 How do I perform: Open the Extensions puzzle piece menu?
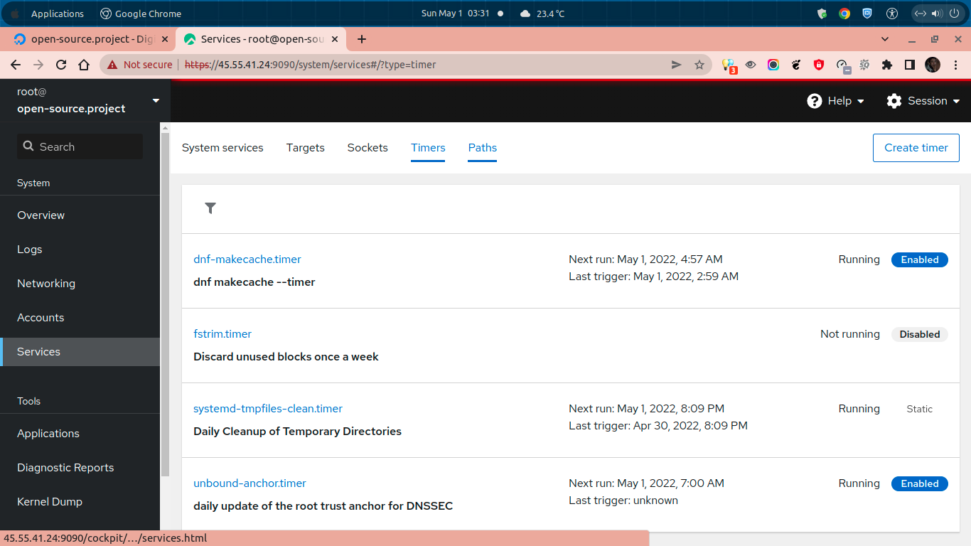click(886, 65)
